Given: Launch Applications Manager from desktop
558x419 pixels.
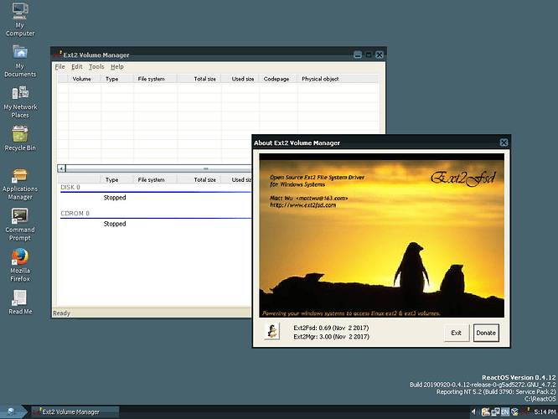Looking at the screenshot, I should click(20, 184).
